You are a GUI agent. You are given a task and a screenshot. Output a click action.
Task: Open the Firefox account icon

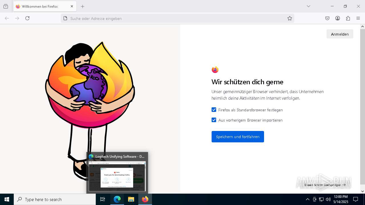click(338, 18)
